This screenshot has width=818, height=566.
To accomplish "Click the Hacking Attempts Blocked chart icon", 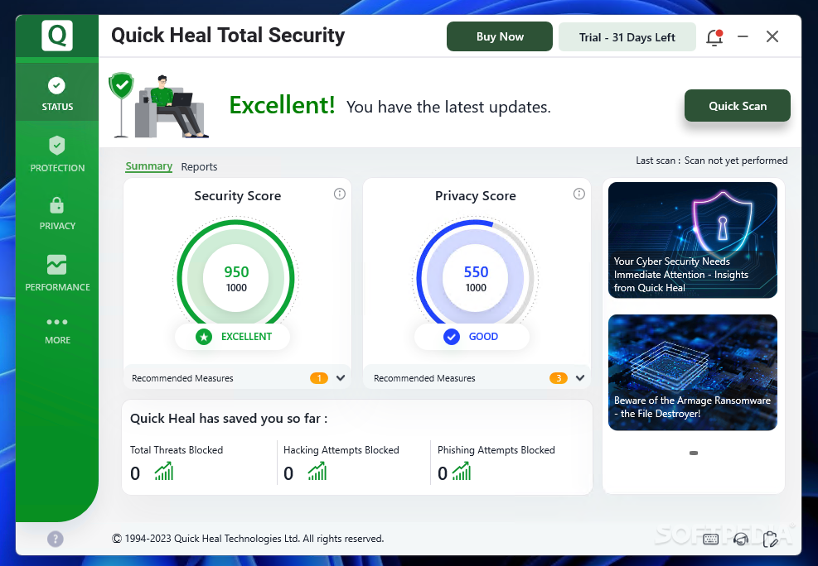I will coord(317,471).
